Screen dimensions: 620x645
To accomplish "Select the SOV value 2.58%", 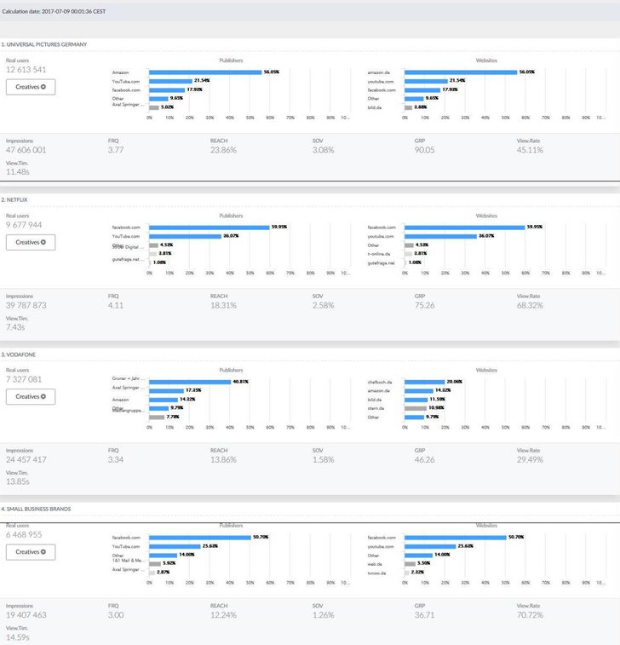I will point(323,306).
